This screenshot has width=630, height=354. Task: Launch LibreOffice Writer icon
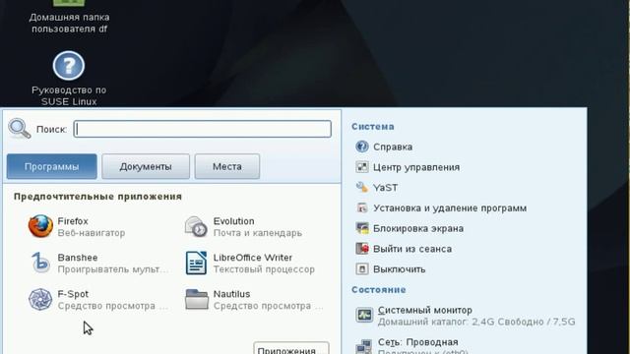pyautogui.click(x=196, y=263)
